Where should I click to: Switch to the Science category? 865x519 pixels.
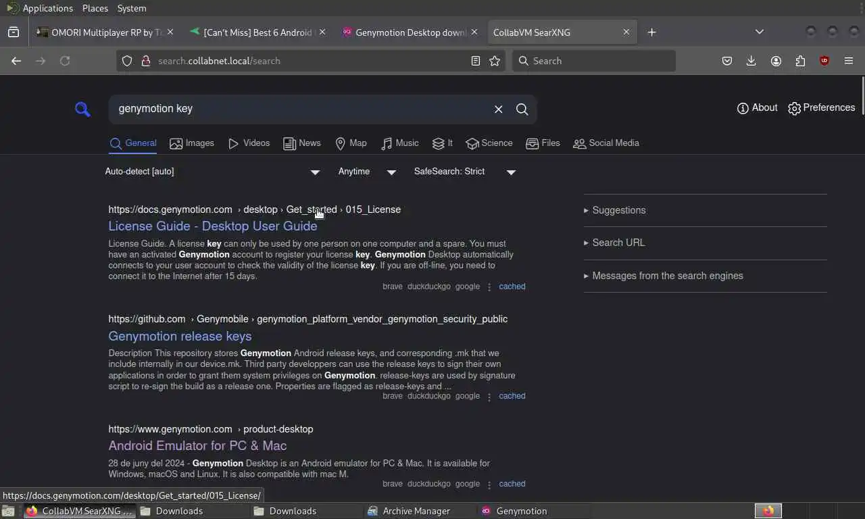(x=489, y=143)
